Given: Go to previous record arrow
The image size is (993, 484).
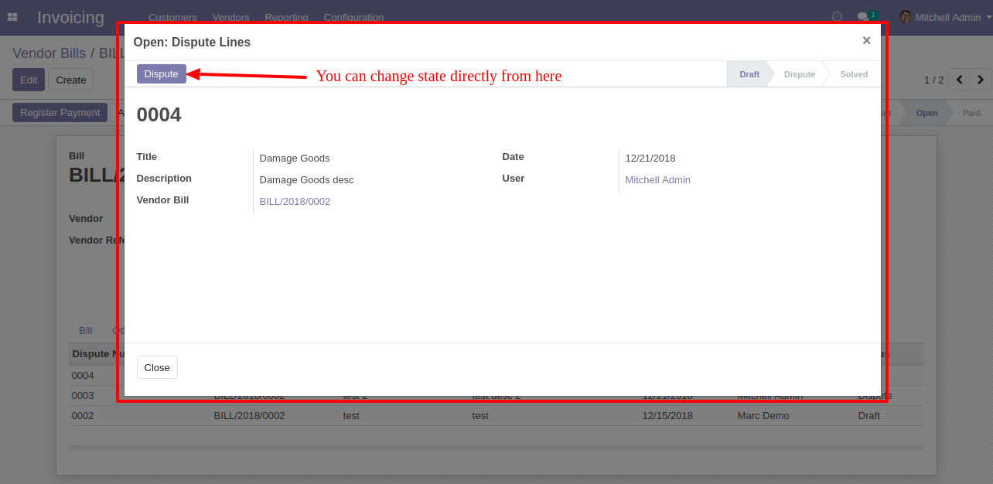Looking at the screenshot, I should coord(960,80).
